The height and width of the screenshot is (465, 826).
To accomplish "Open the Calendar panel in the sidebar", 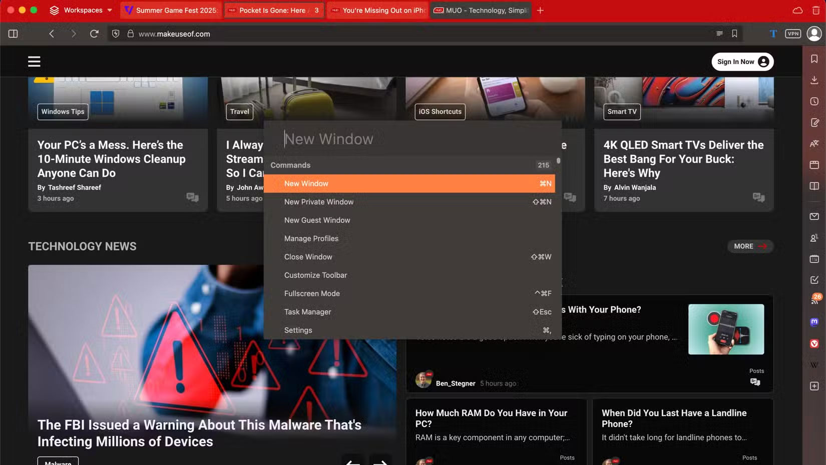I will tap(814, 259).
